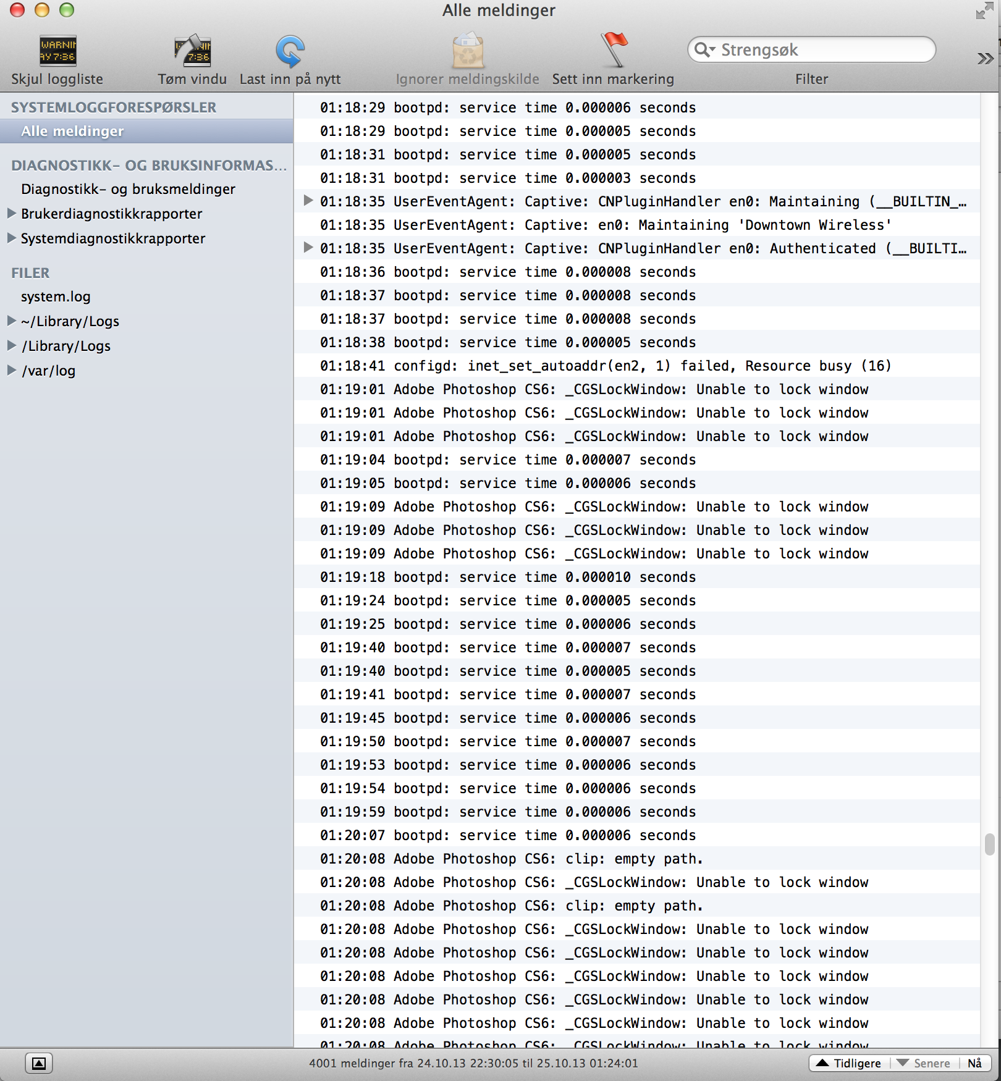Click the Ignorer meldingskilde icon

click(x=468, y=51)
